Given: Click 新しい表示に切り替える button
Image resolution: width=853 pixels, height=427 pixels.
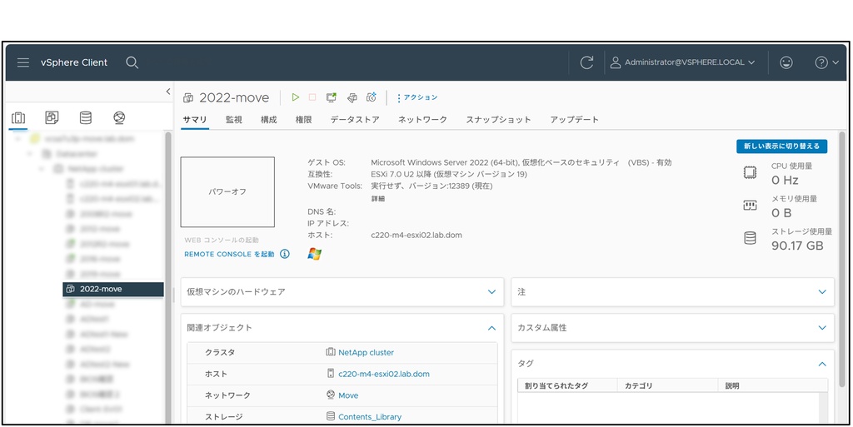Looking at the screenshot, I should pyautogui.click(x=781, y=146).
